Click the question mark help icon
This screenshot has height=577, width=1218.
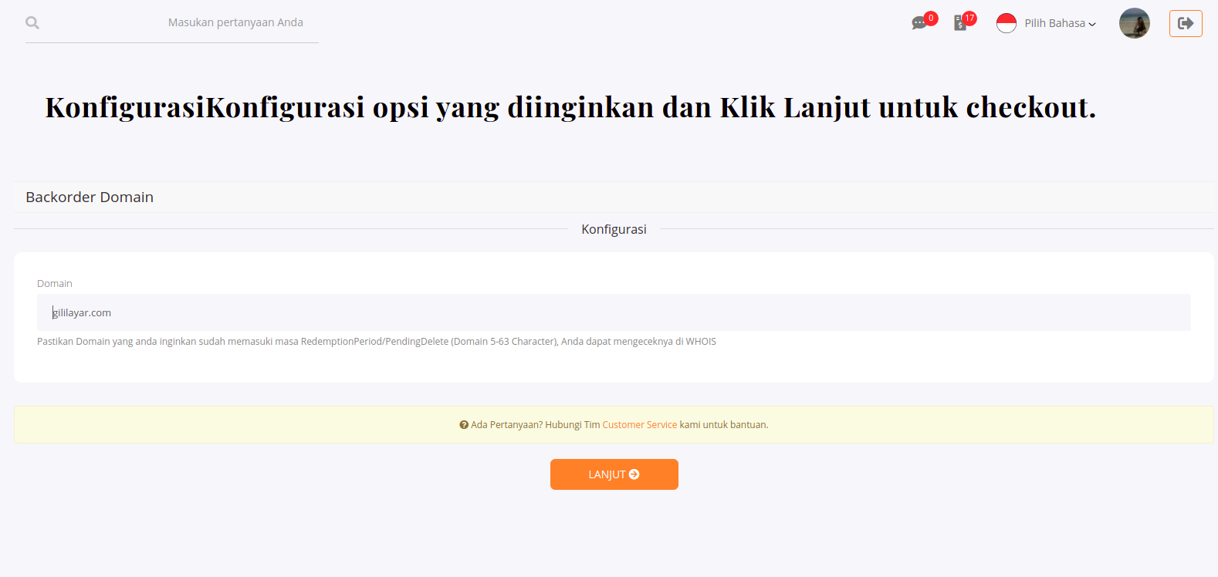click(x=464, y=425)
